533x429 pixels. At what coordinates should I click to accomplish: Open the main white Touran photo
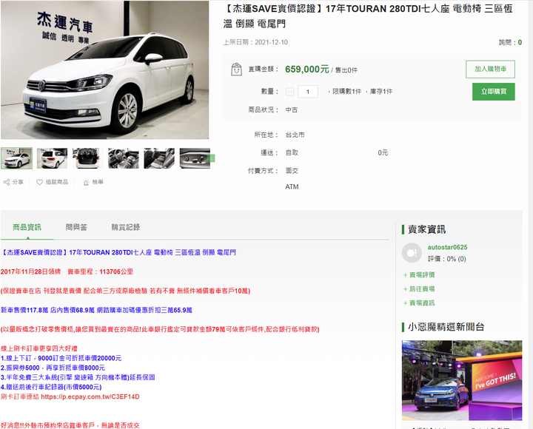[104, 70]
